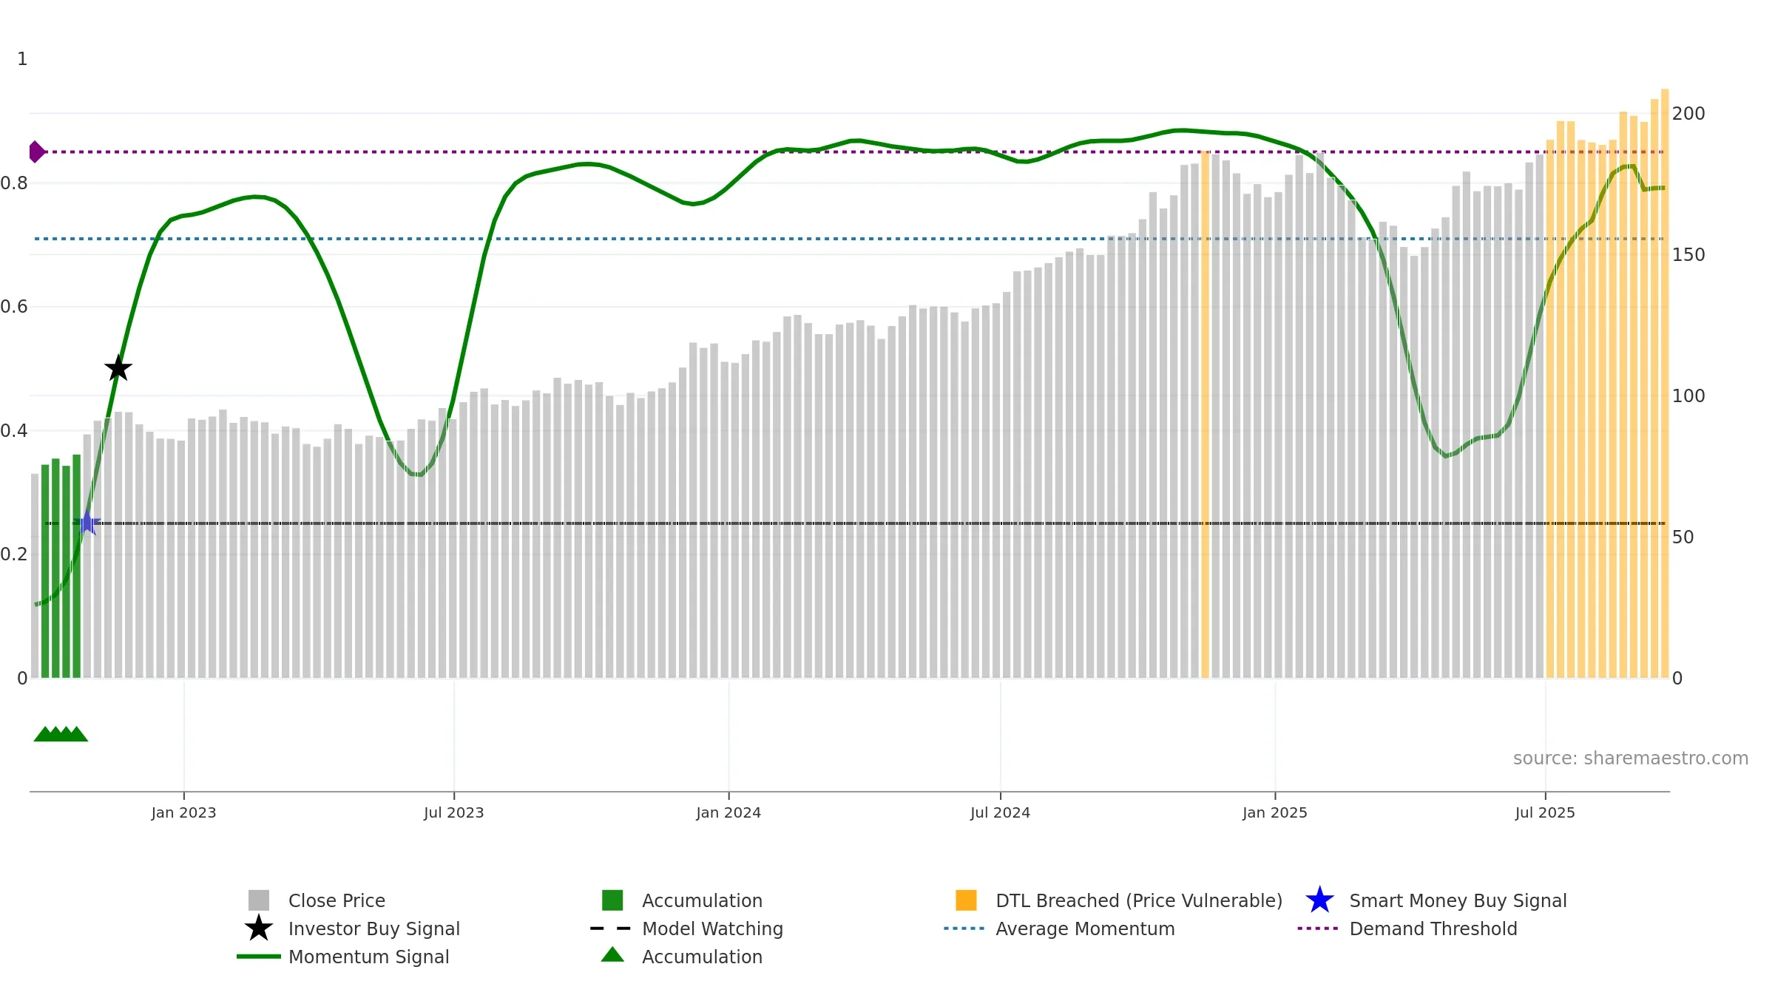Screen dimensions: 1775x998
Task: Click the purple dotted Demand Threshold legend line
Action: (x=1318, y=928)
